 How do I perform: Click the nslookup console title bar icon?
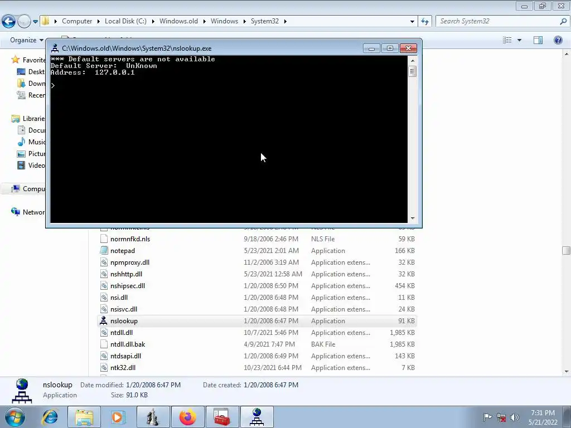[55, 48]
